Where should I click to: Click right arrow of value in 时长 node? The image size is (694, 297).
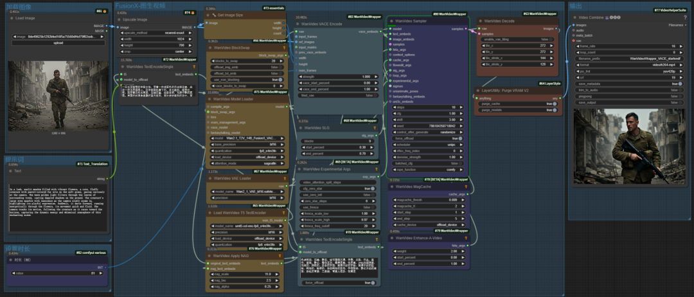[x=102, y=273]
